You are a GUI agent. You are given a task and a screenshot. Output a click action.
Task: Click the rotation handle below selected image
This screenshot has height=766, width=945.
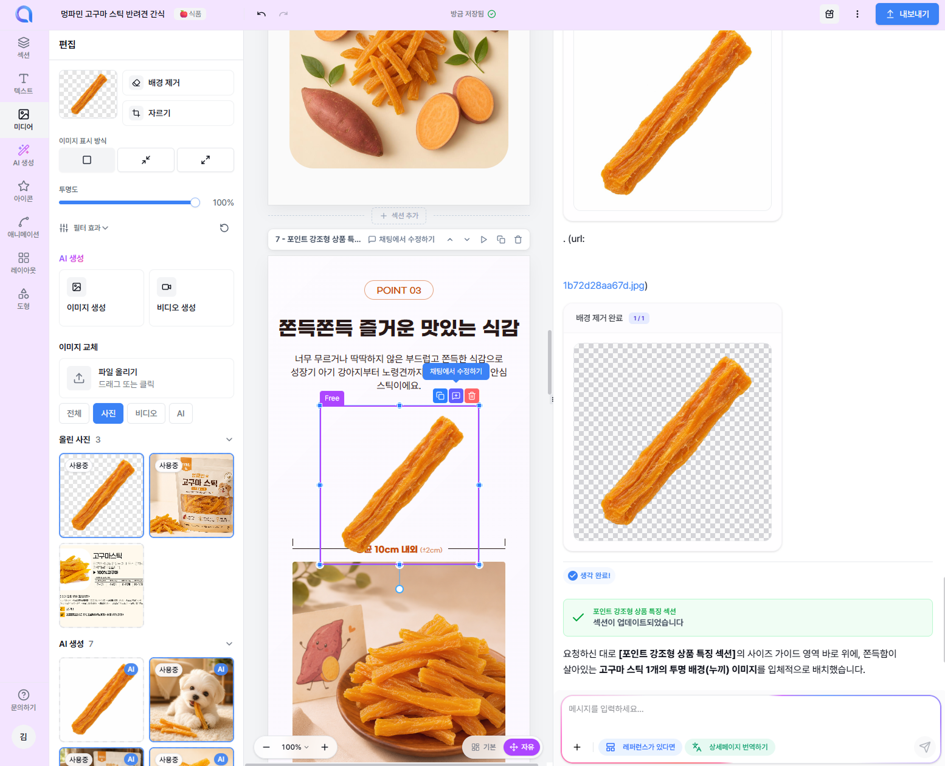point(400,589)
